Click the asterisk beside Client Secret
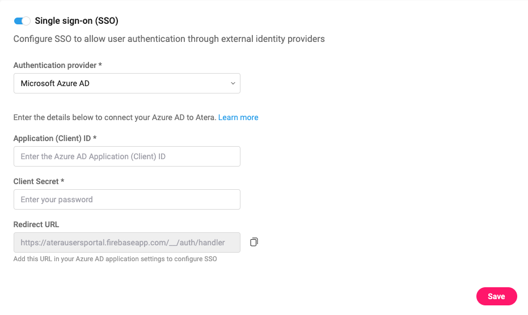This screenshot has height=315, width=528. click(62, 181)
